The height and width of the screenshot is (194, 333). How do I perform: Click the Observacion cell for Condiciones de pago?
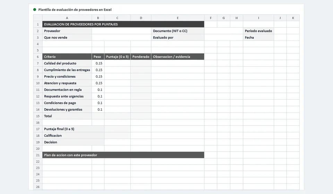pyautogui.click(x=178, y=103)
